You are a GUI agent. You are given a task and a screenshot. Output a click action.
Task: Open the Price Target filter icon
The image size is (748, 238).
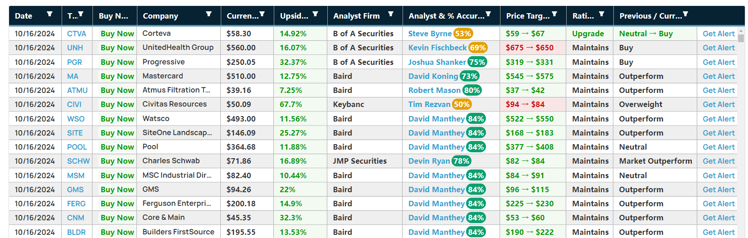click(554, 14)
